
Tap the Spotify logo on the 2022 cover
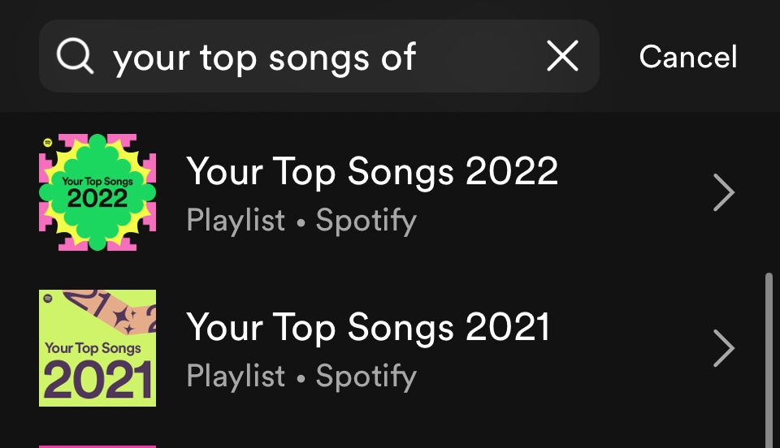[x=48, y=143]
